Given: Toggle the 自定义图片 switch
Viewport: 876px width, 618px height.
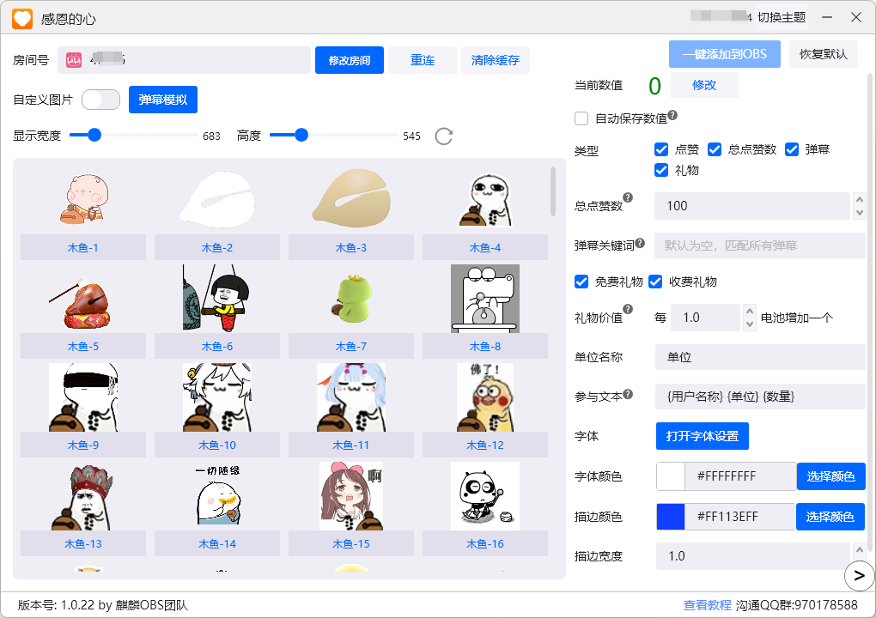Looking at the screenshot, I should (101, 100).
